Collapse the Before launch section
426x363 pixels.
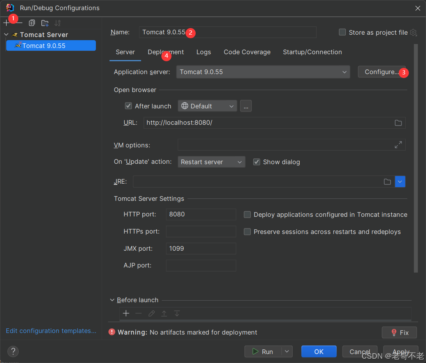click(x=112, y=300)
